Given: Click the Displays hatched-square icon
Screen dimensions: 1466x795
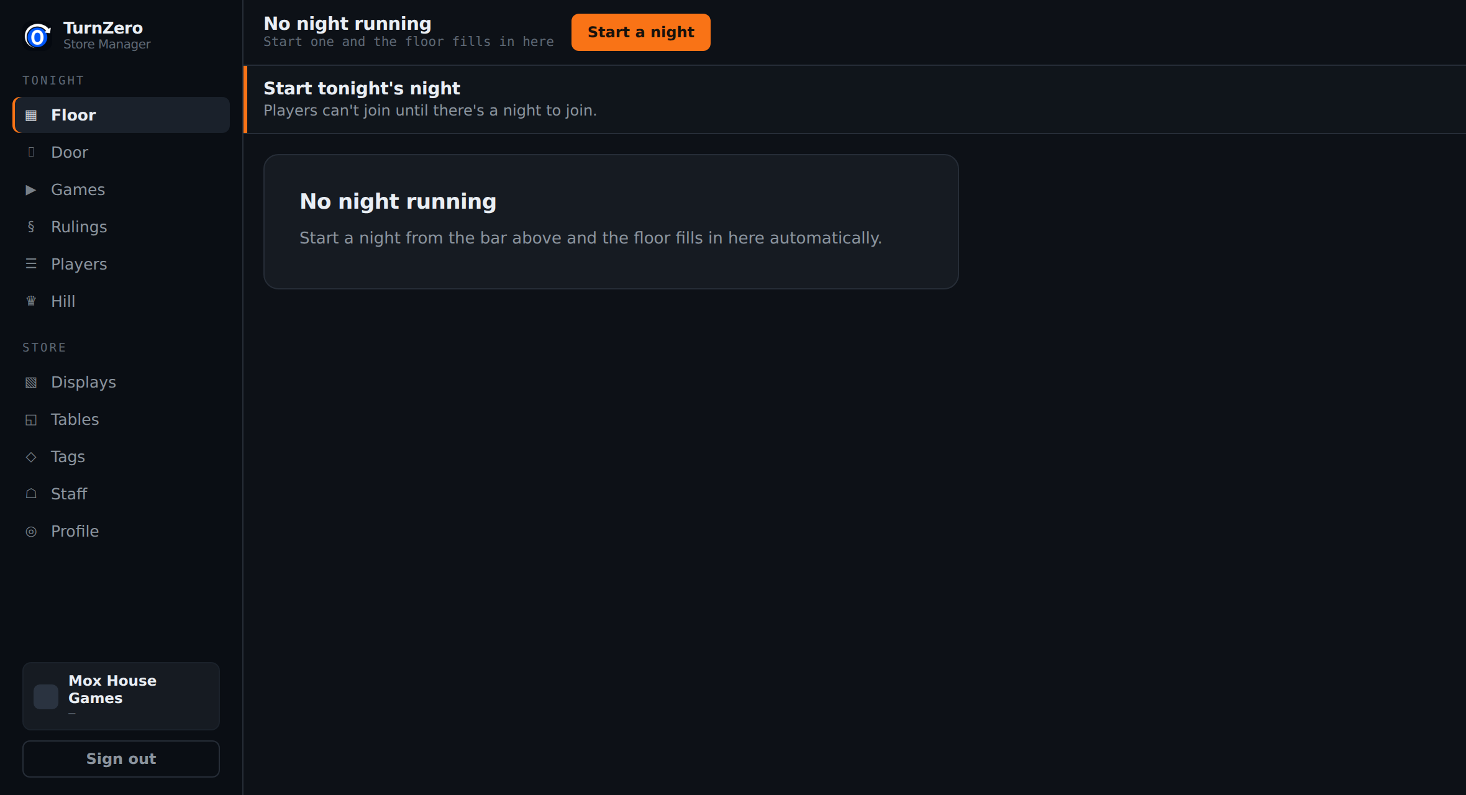Looking at the screenshot, I should (x=31, y=383).
